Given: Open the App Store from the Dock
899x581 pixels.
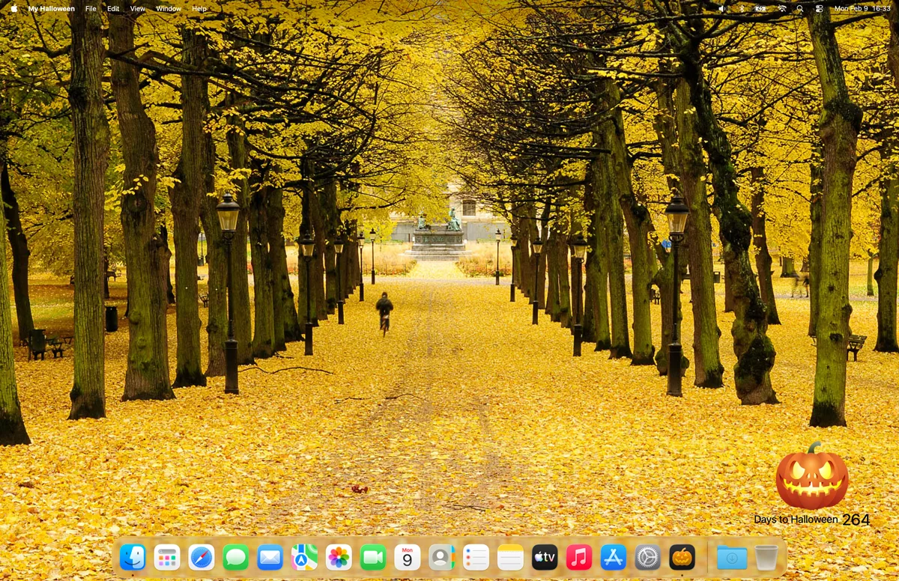Looking at the screenshot, I should [614, 557].
